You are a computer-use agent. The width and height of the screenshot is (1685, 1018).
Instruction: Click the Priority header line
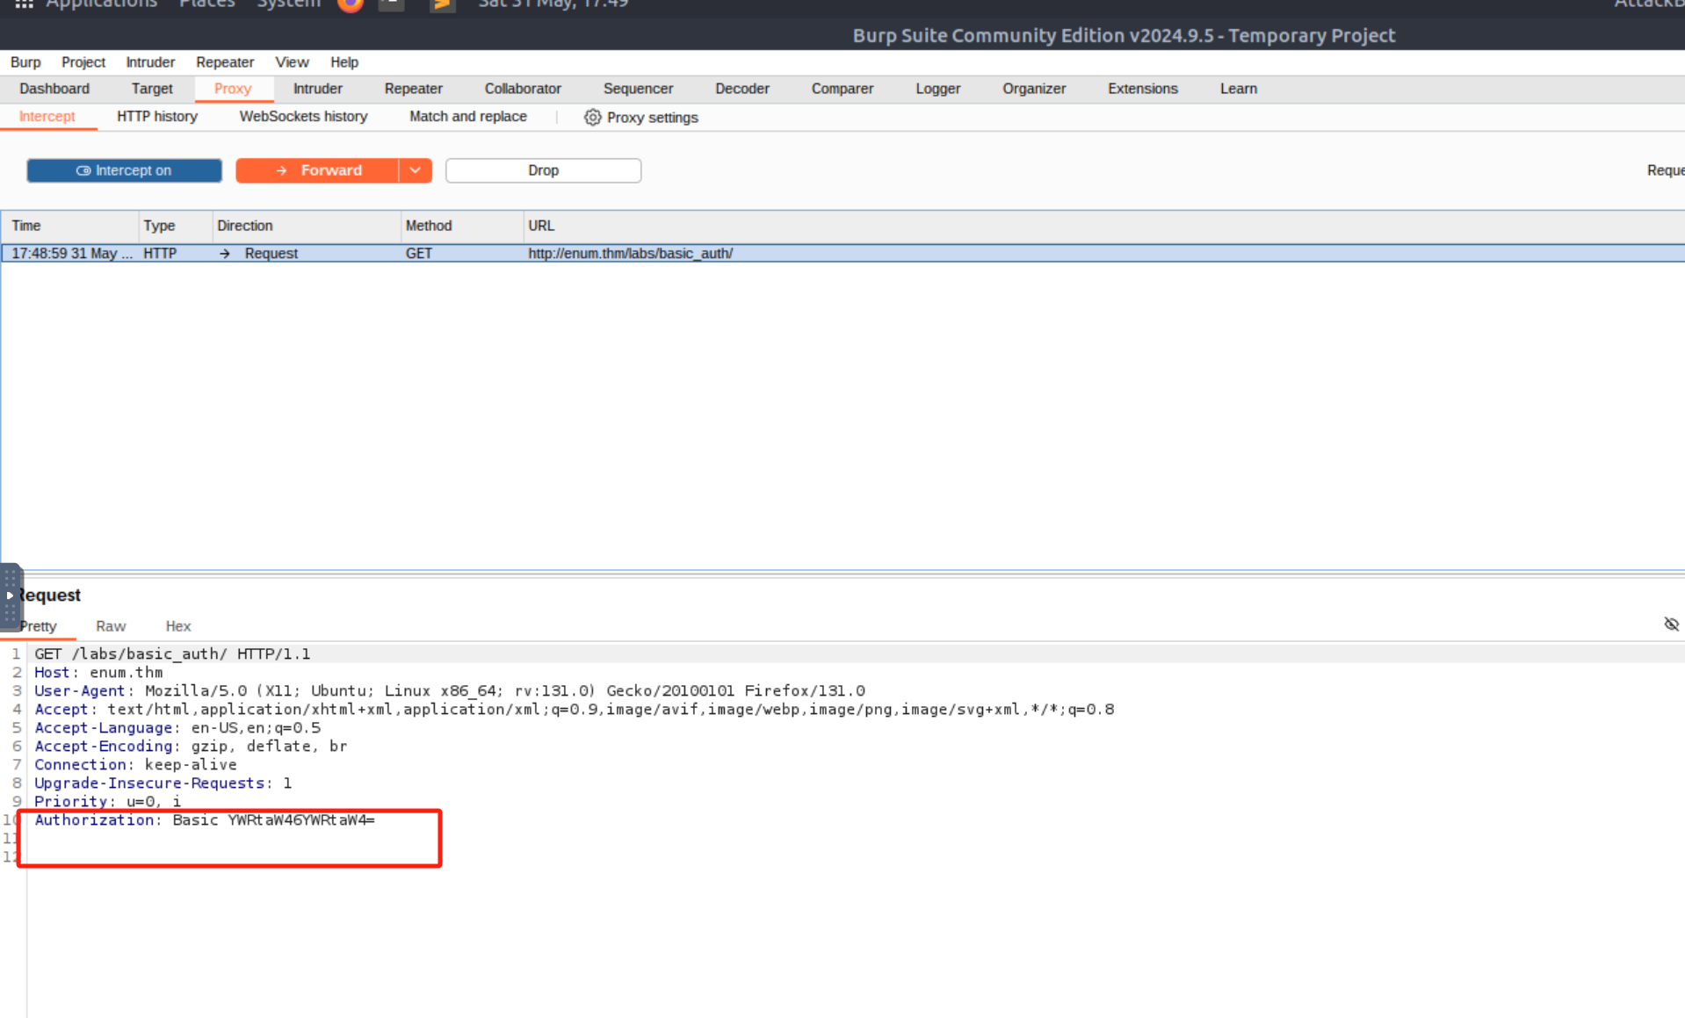(107, 801)
